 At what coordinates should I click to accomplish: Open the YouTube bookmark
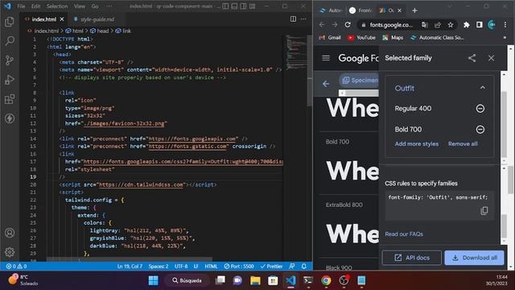(361, 38)
